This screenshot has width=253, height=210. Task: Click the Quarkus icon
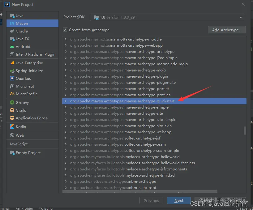click(x=12, y=78)
